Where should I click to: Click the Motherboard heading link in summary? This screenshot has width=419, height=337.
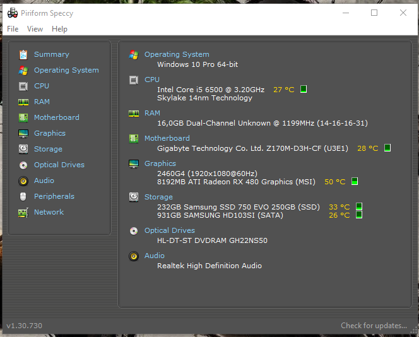point(167,138)
